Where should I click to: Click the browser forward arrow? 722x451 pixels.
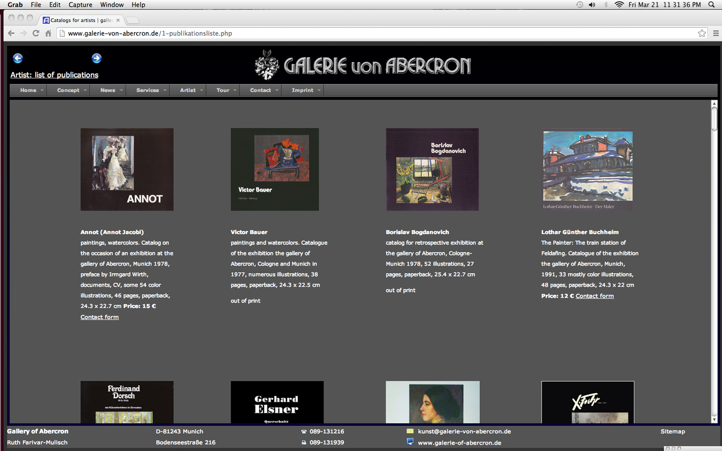tap(23, 33)
